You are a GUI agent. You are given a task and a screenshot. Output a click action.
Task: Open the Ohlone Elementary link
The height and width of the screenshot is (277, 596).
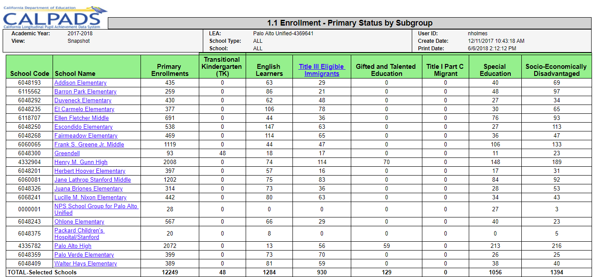point(79,222)
